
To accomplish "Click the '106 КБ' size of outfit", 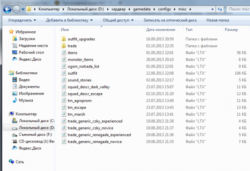I will (240, 73).
